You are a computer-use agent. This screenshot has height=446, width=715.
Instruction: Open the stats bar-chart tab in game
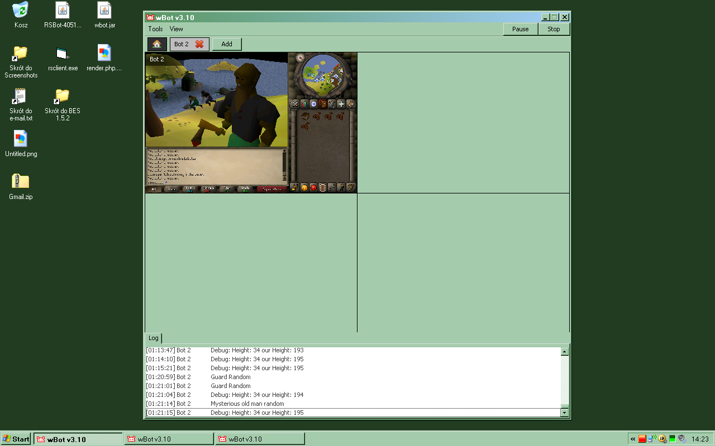tap(304, 104)
